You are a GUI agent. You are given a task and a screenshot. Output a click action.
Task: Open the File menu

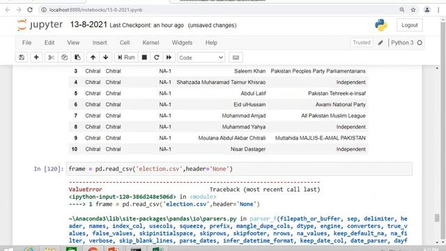click(x=26, y=43)
